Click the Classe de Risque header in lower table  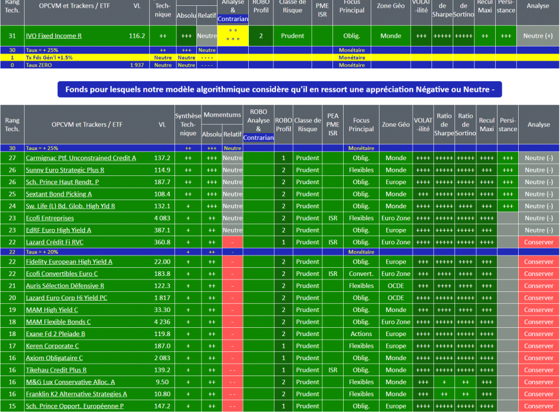(308, 125)
